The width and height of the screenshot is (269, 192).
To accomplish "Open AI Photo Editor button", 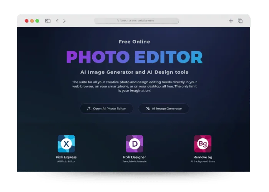I will click(106, 109).
